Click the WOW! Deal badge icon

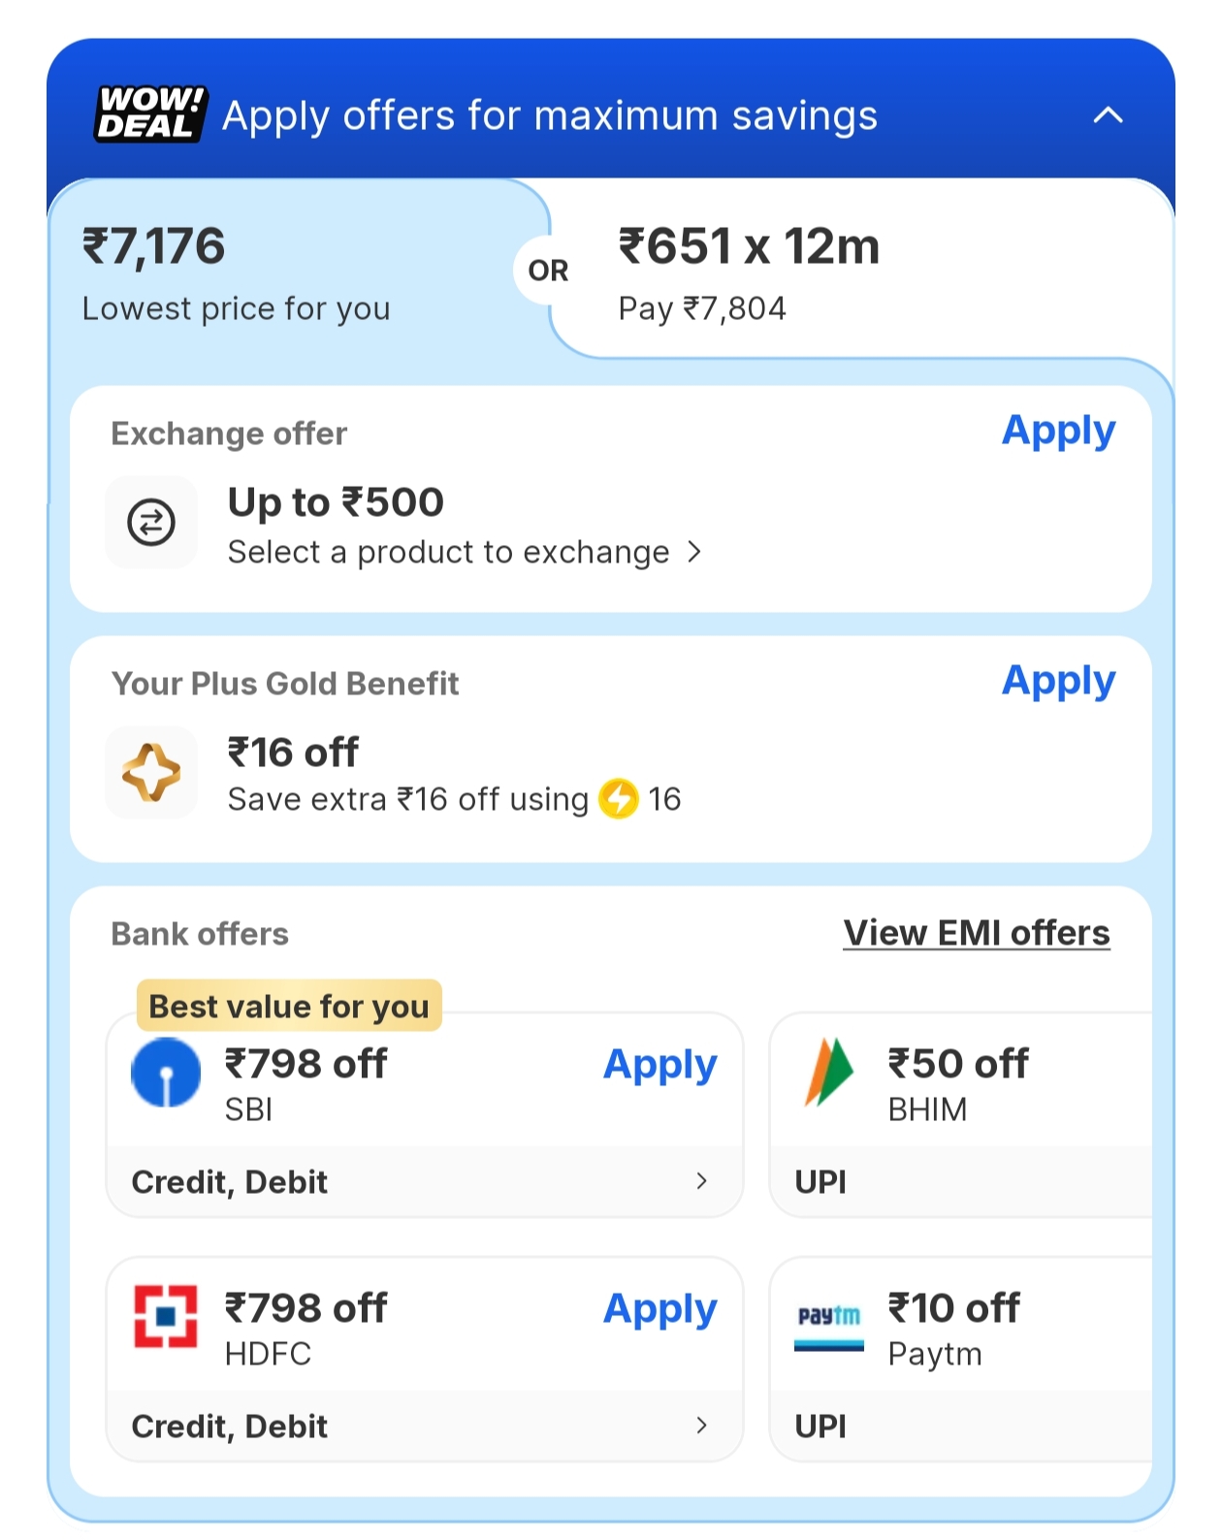[150, 114]
